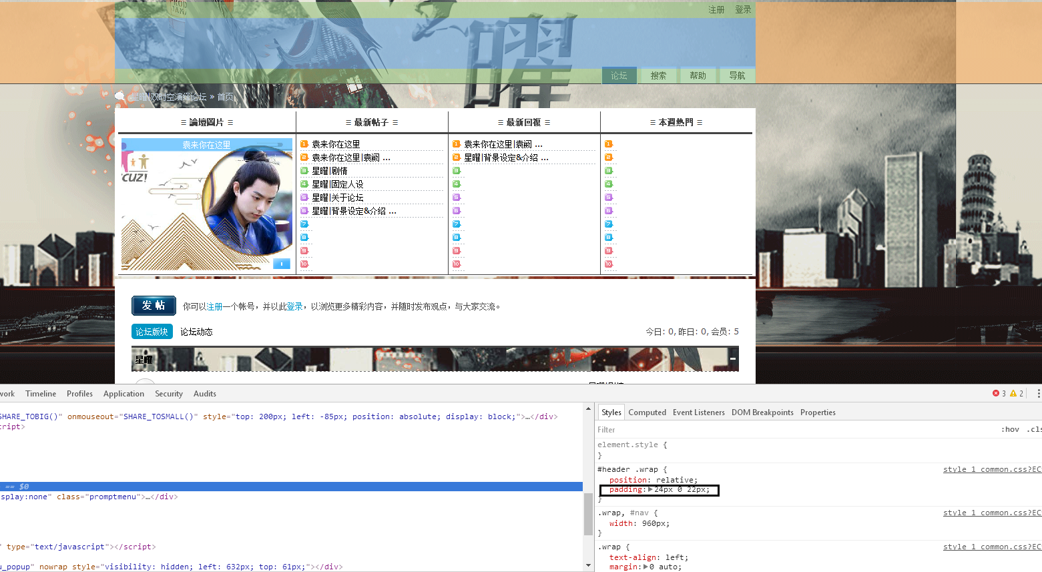Open the 星曜|关于论坛 post
Viewport: 1042px width, 572px height.
pyautogui.click(x=338, y=198)
